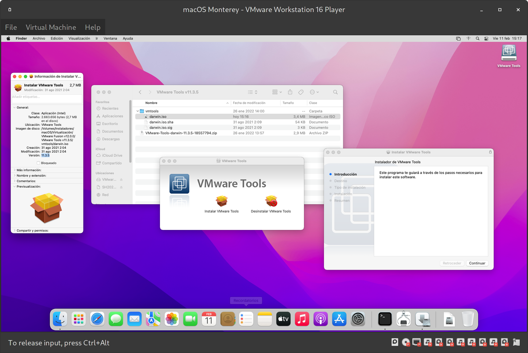Open System Preferences from the dock
The height and width of the screenshot is (353, 528).
(x=358, y=319)
